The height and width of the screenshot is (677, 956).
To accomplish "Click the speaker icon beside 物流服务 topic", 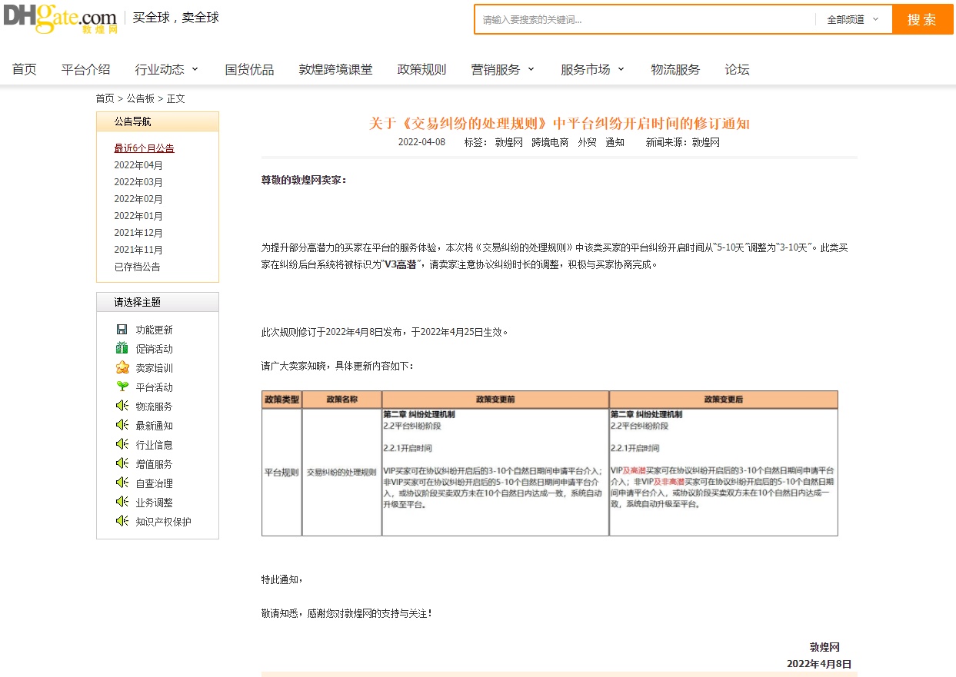I will point(122,406).
